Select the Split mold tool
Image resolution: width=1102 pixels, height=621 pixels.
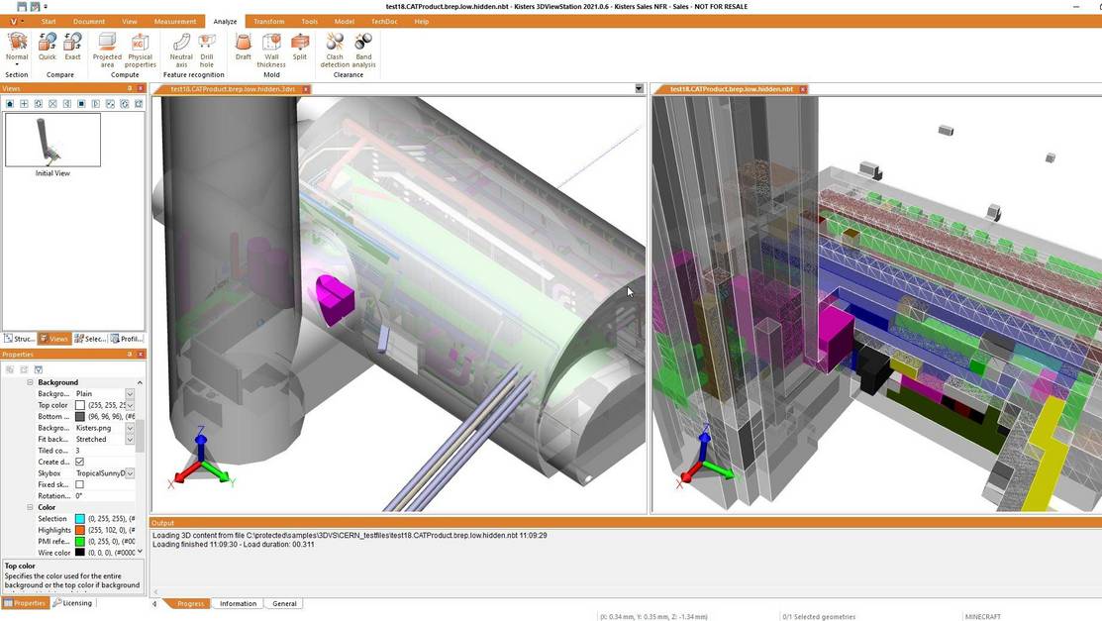(300, 48)
